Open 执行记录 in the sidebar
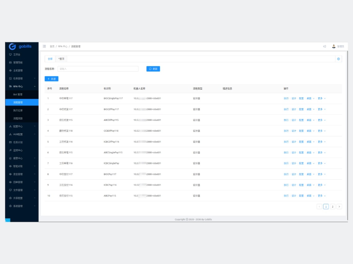Image resolution: width=353 pixels, height=264 pixels. [x=18, y=110]
